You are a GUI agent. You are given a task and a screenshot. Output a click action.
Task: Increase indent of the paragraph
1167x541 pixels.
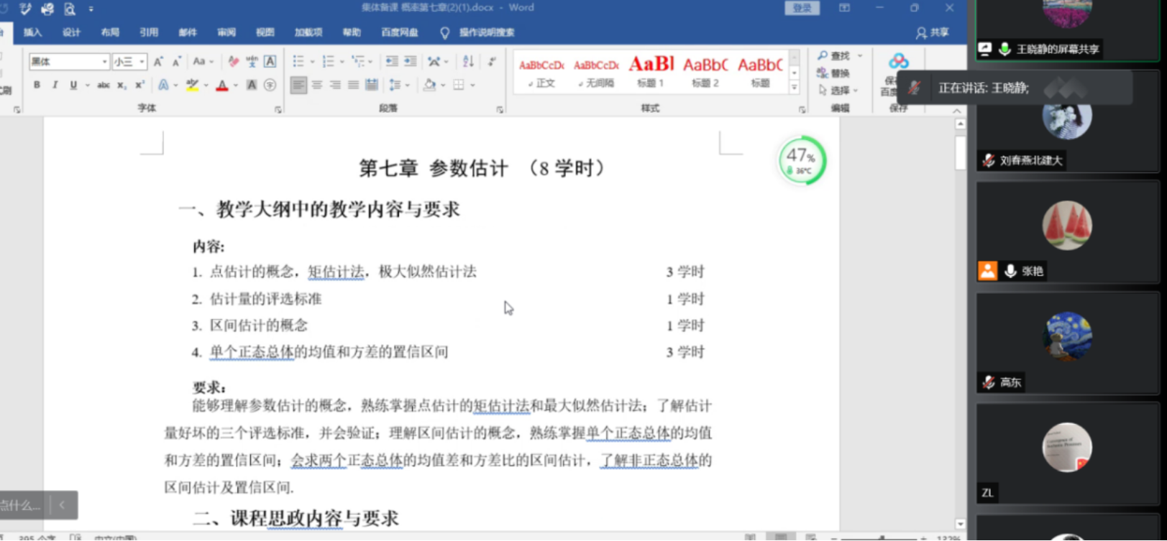tap(410, 62)
